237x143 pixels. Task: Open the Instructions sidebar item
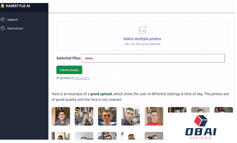pyautogui.click(x=15, y=28)
